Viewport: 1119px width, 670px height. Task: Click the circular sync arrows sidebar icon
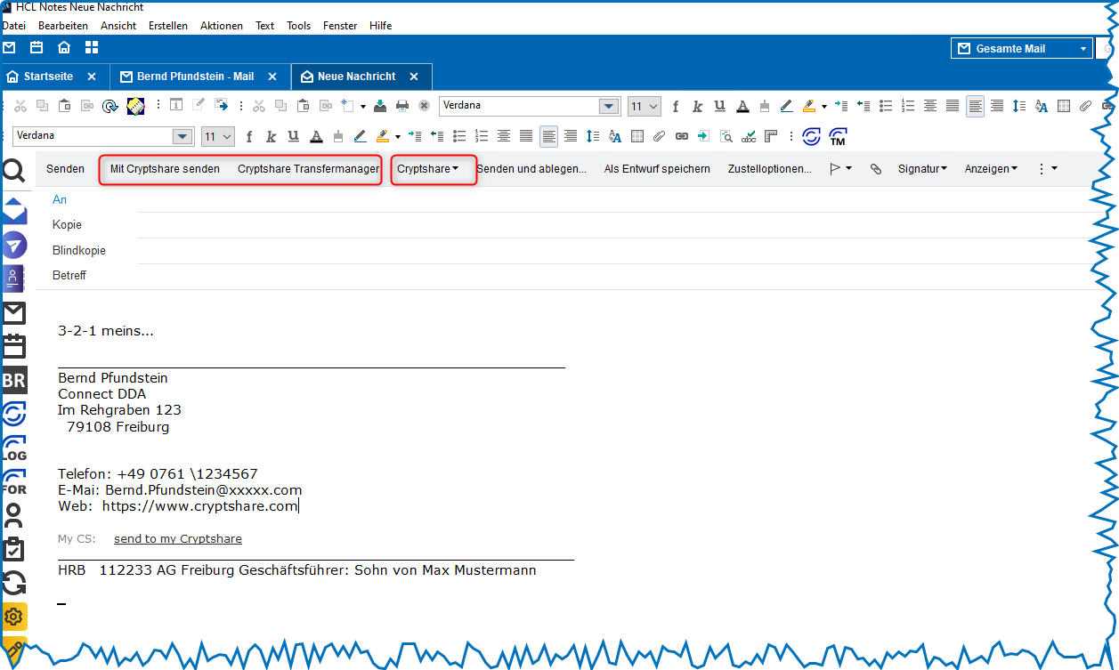tap(14, 584)
